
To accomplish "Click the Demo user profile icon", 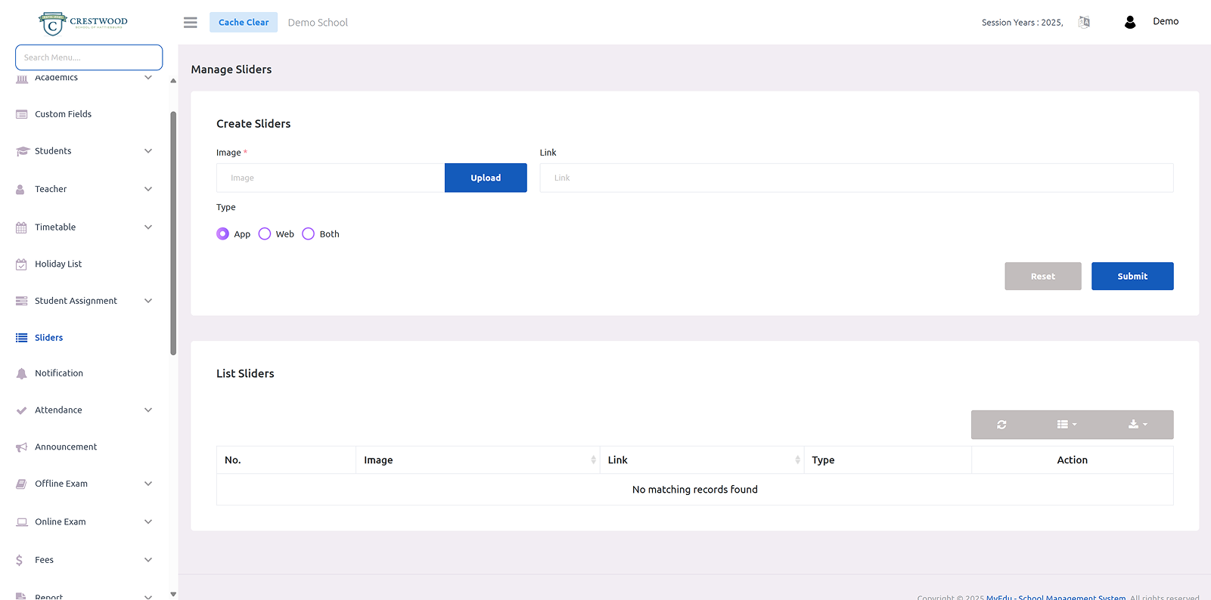I will [x=1130, y=23].
